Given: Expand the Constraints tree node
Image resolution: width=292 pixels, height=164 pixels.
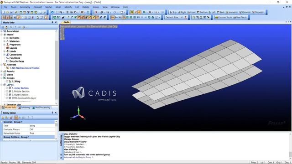Looking at the screenshot, I should tap(4, 55).
